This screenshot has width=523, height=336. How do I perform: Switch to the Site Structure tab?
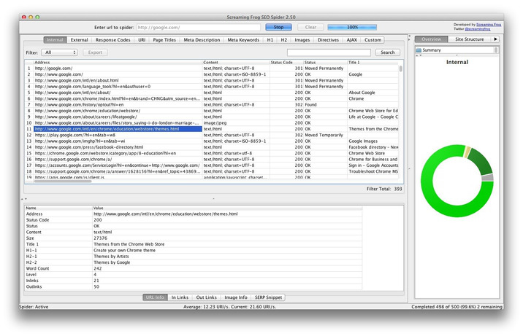click(x=468, y=39)
